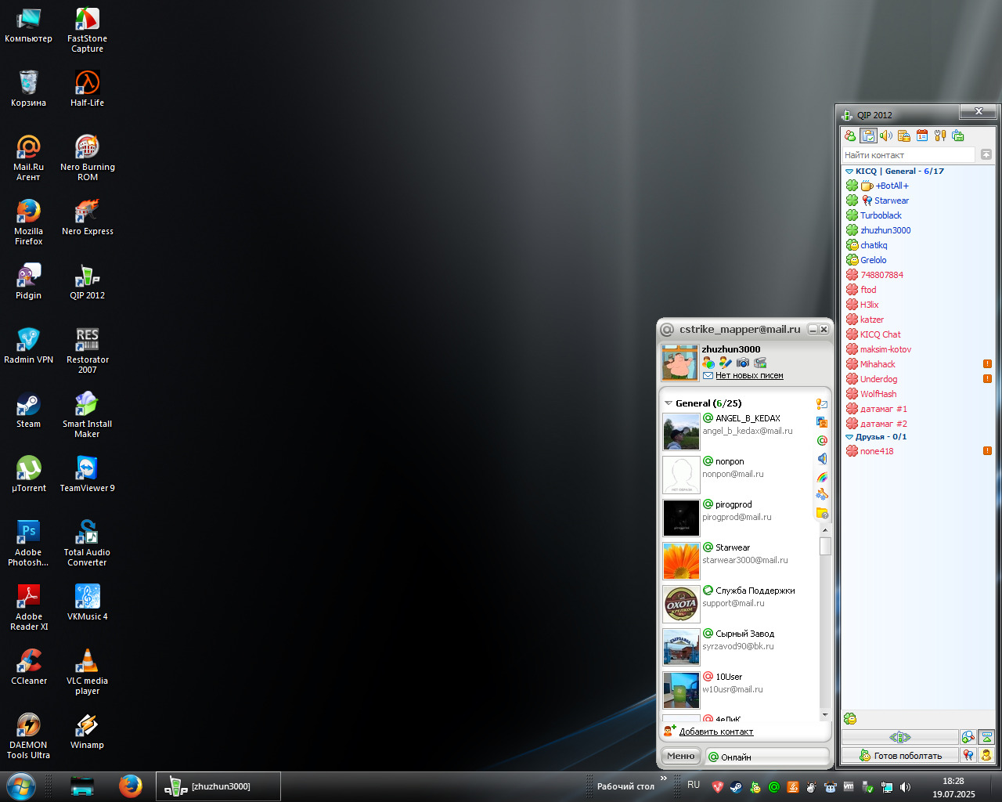Select ANGEL_B_KEDAX contact in Mail.Ru Agent
1002x802 pixels.
click(737, 432)
